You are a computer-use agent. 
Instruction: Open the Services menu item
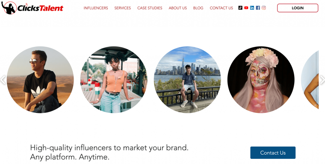122,8
